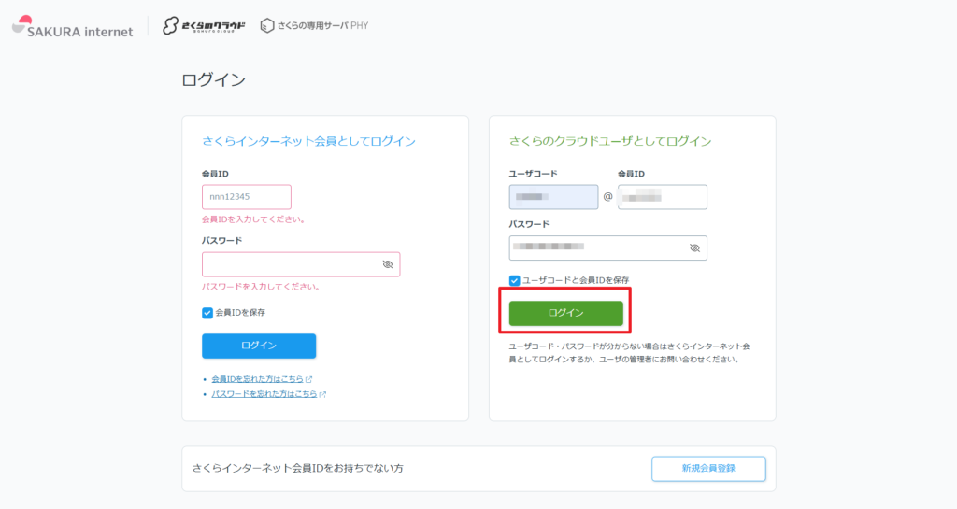Open the さくらのクラウド logo link
The width and height of the screenshot is (957, 509).
(x=204, y=26)
